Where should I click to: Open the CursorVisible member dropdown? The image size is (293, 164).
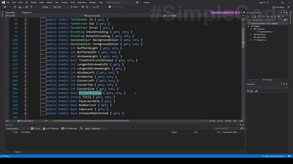(202, 16)
